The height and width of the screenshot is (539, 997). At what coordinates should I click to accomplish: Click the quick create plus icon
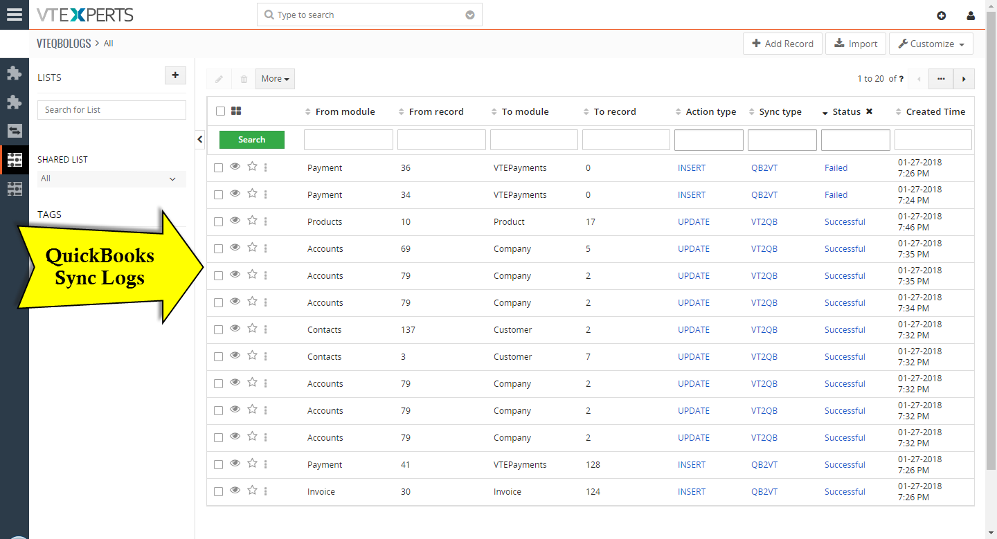(941, 16)
